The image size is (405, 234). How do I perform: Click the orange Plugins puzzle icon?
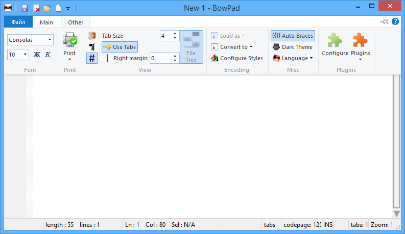click(361, 40)
